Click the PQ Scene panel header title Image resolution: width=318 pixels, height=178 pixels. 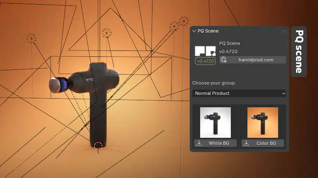tap(208, 31)
